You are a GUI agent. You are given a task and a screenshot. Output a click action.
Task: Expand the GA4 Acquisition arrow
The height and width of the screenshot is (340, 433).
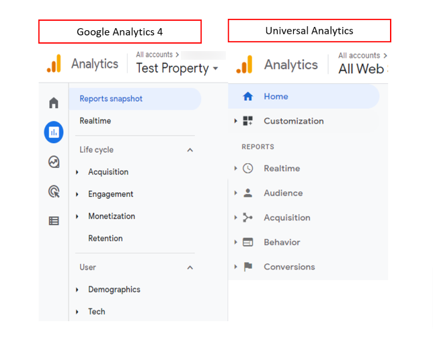[77, 172]
